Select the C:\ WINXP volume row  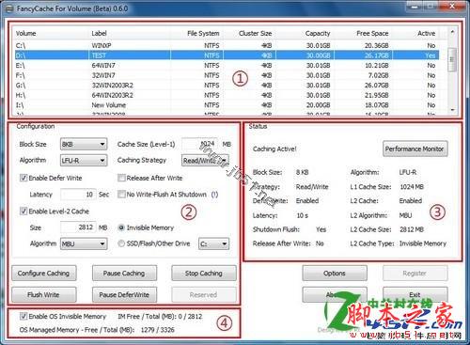click(227, 45)
